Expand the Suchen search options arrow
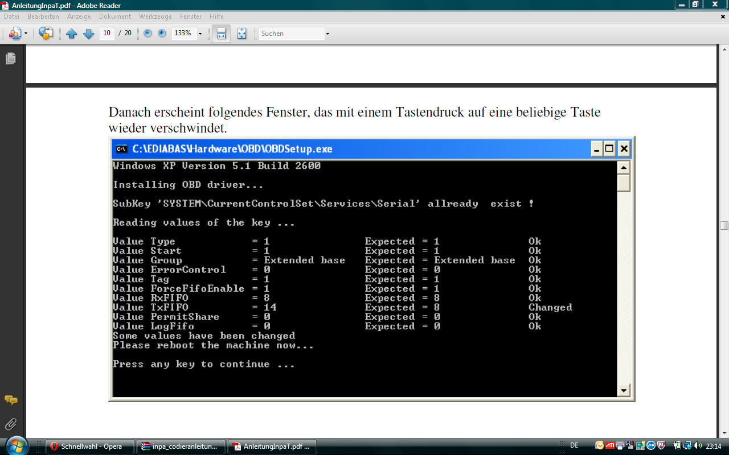The width and height of the screenshot is (729, 455). (x=327, y=34)
